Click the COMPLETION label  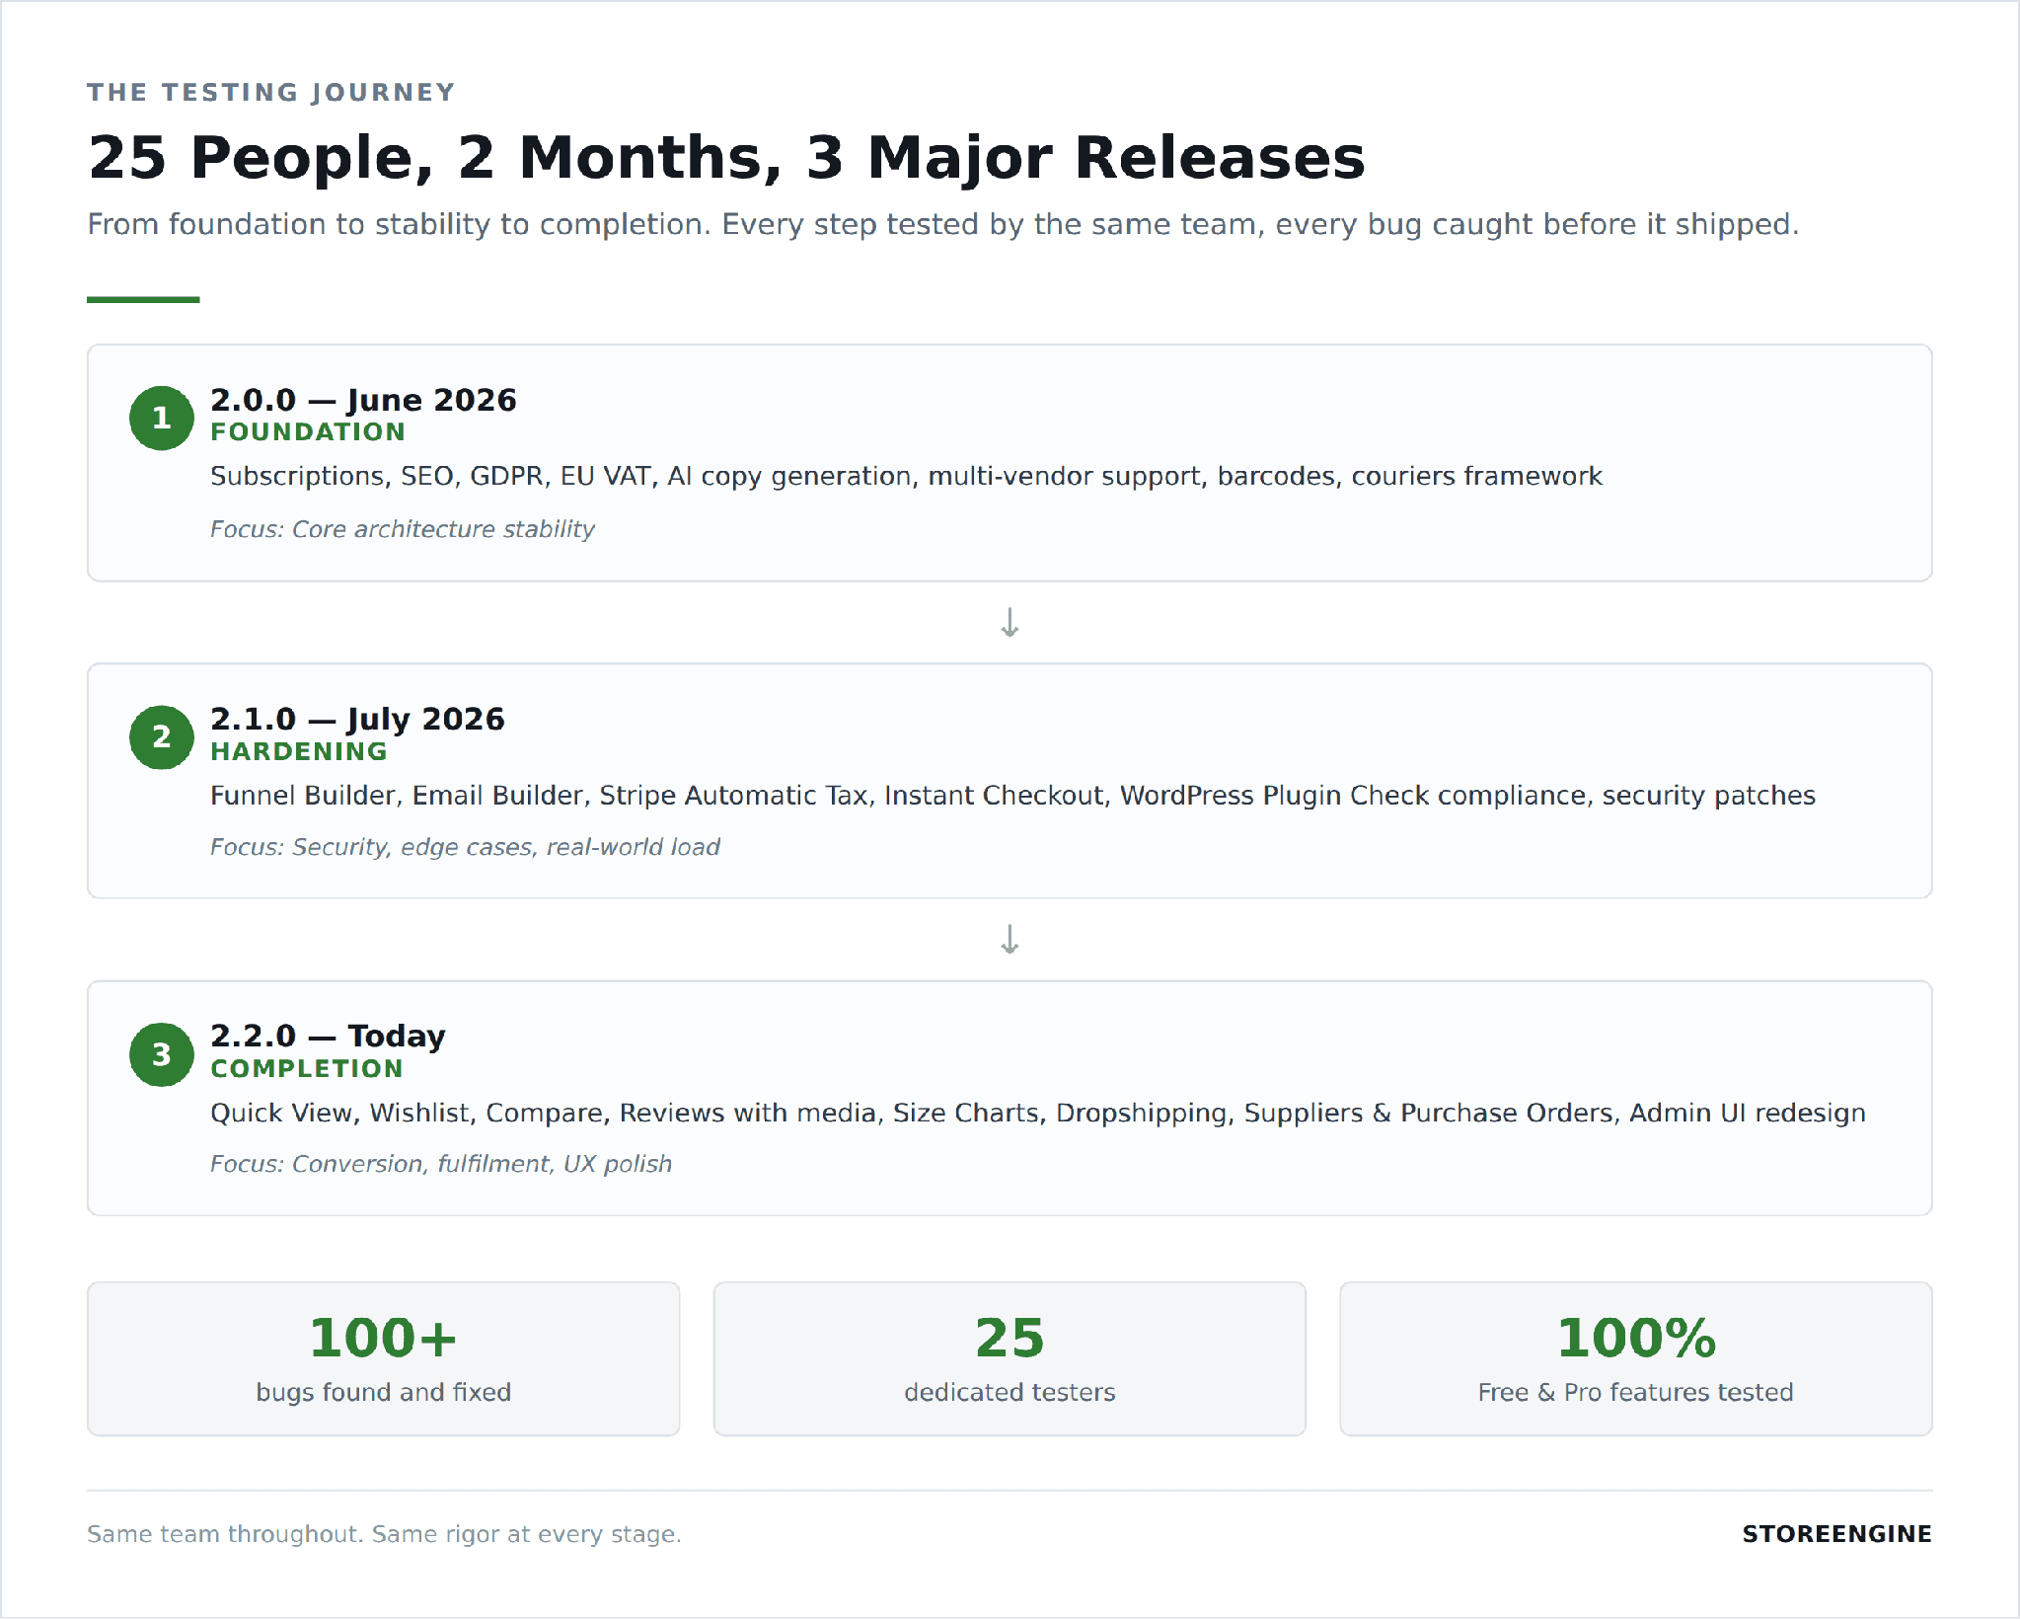tap(307, 1068)
